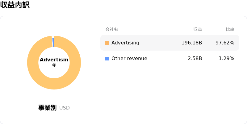Image resolution: width=247 pixels, height=124 pixels.
Task: Click the left side of orange donut ring
Action: (33, 63)
